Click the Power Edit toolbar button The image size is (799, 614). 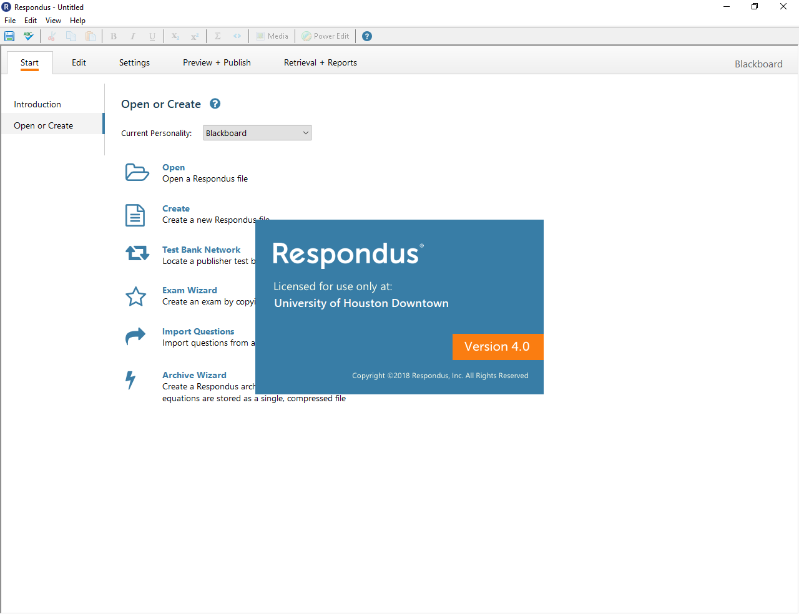325,36
